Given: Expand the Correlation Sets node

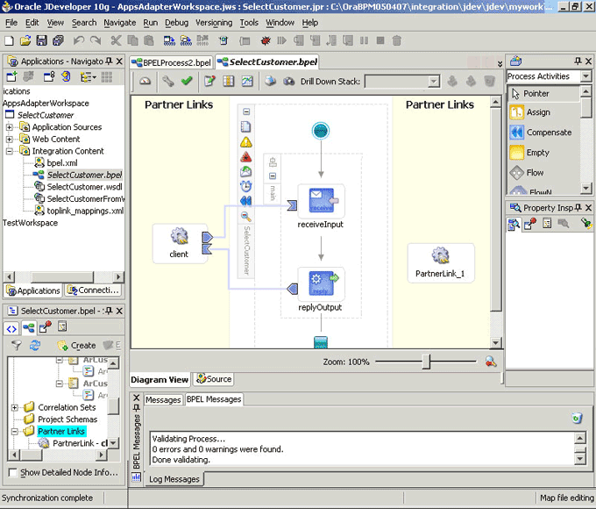Looking at the screenshot, I should [14, 407].
